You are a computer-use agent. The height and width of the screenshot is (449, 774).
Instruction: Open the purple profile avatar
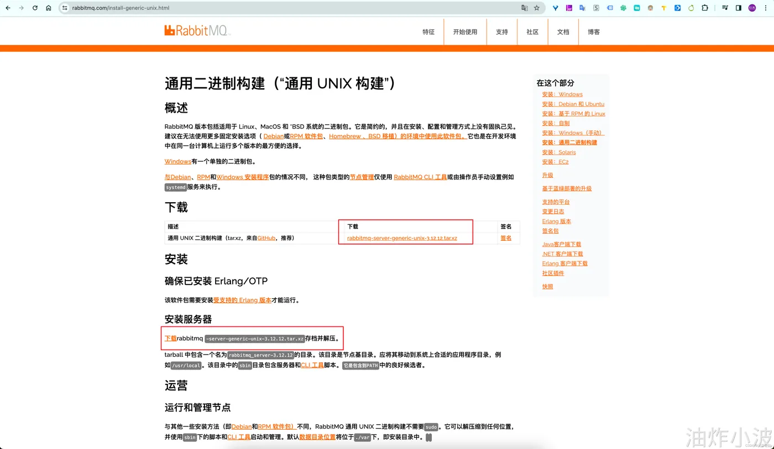[752, 8]
